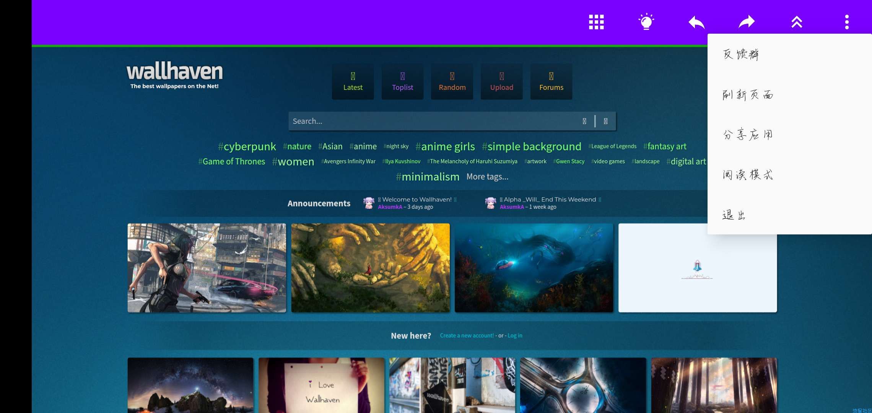Open the #digital art tag

686,162
